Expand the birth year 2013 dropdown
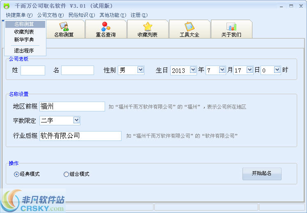Image resolution: width=307 pixels, height=213 pixels. click(193, 70)
